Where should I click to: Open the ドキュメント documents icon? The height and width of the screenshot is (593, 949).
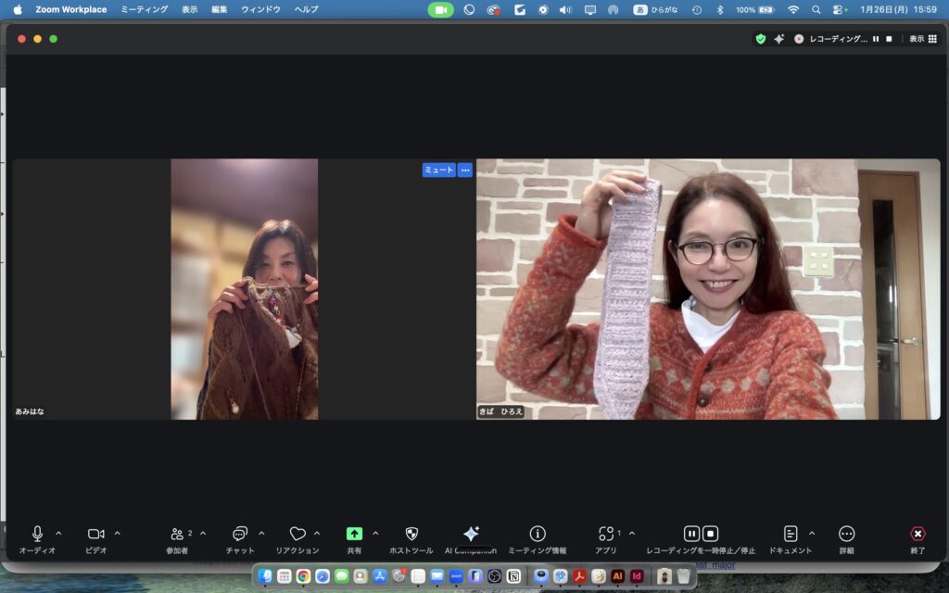[791, 534]
